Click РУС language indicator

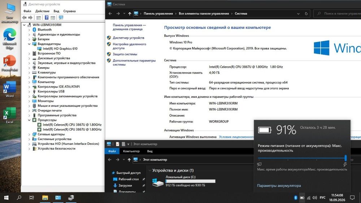[322, 198]
